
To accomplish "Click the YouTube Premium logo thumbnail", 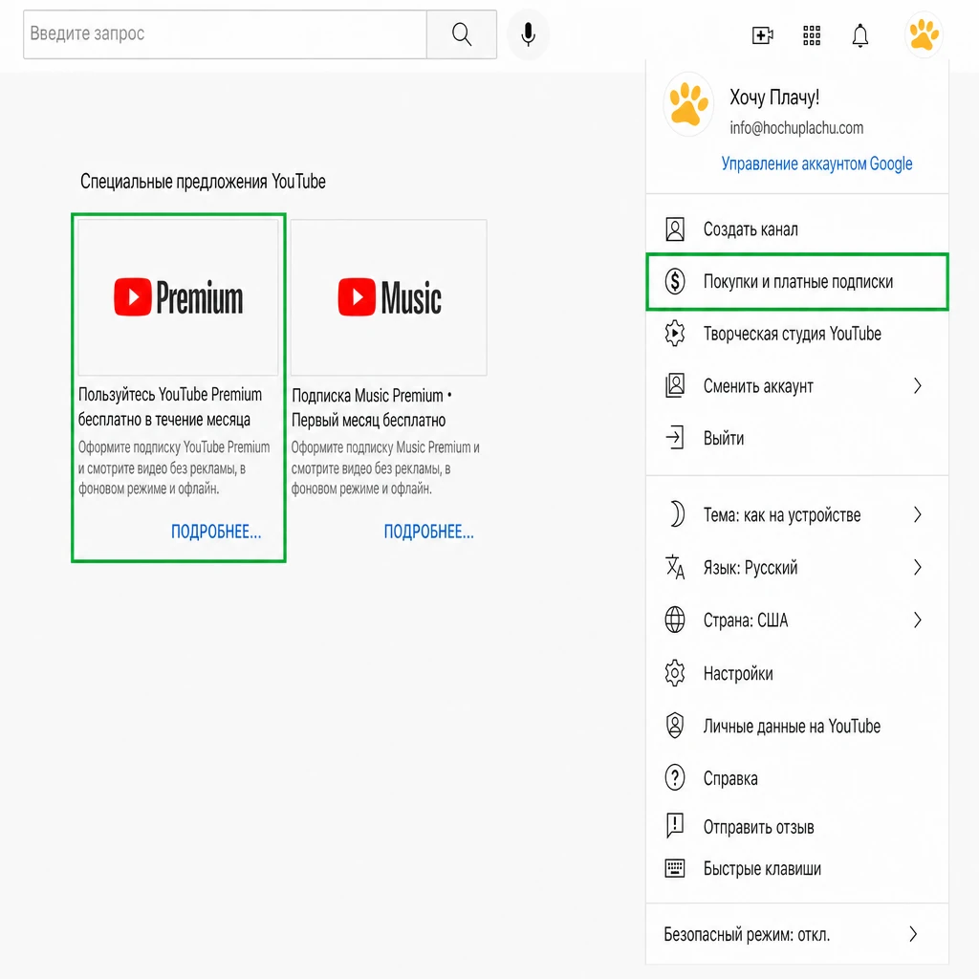I will [178, 297].
